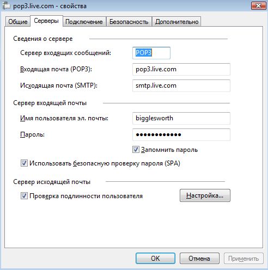Click the POP3 incoming server type field
The height and width of the screenshot is (270, 268).
(x=151, y=53)
